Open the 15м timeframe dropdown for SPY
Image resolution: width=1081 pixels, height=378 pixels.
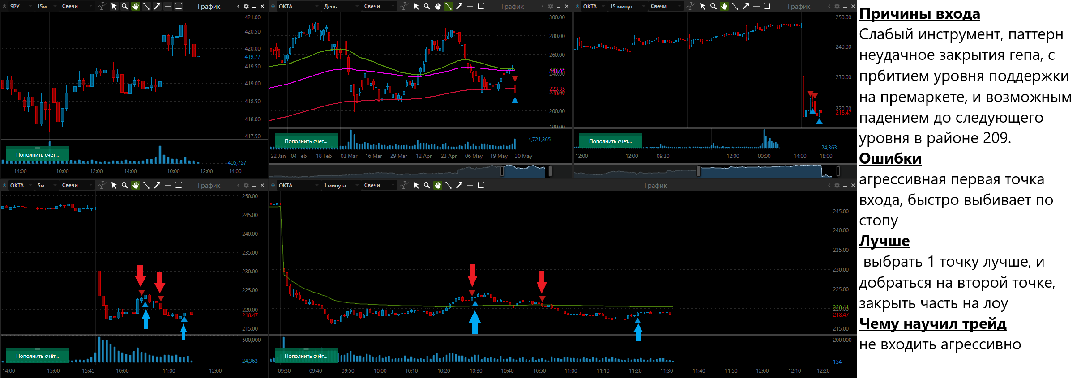[x=46, y=6]
